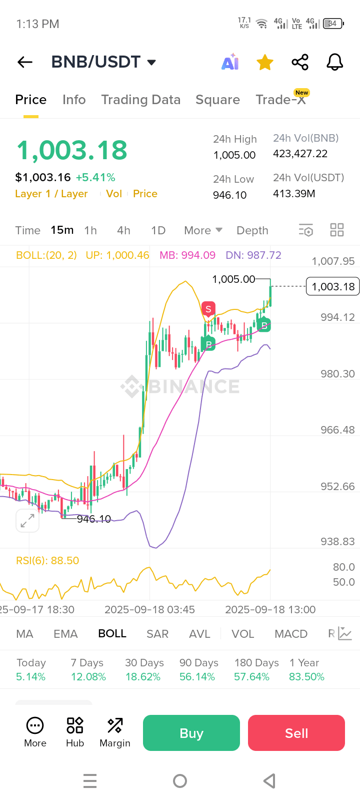Screen dimensions: 360x801
Task: Tap the Layer 1 / Layer tag
Action: click(x=51, y=194)
